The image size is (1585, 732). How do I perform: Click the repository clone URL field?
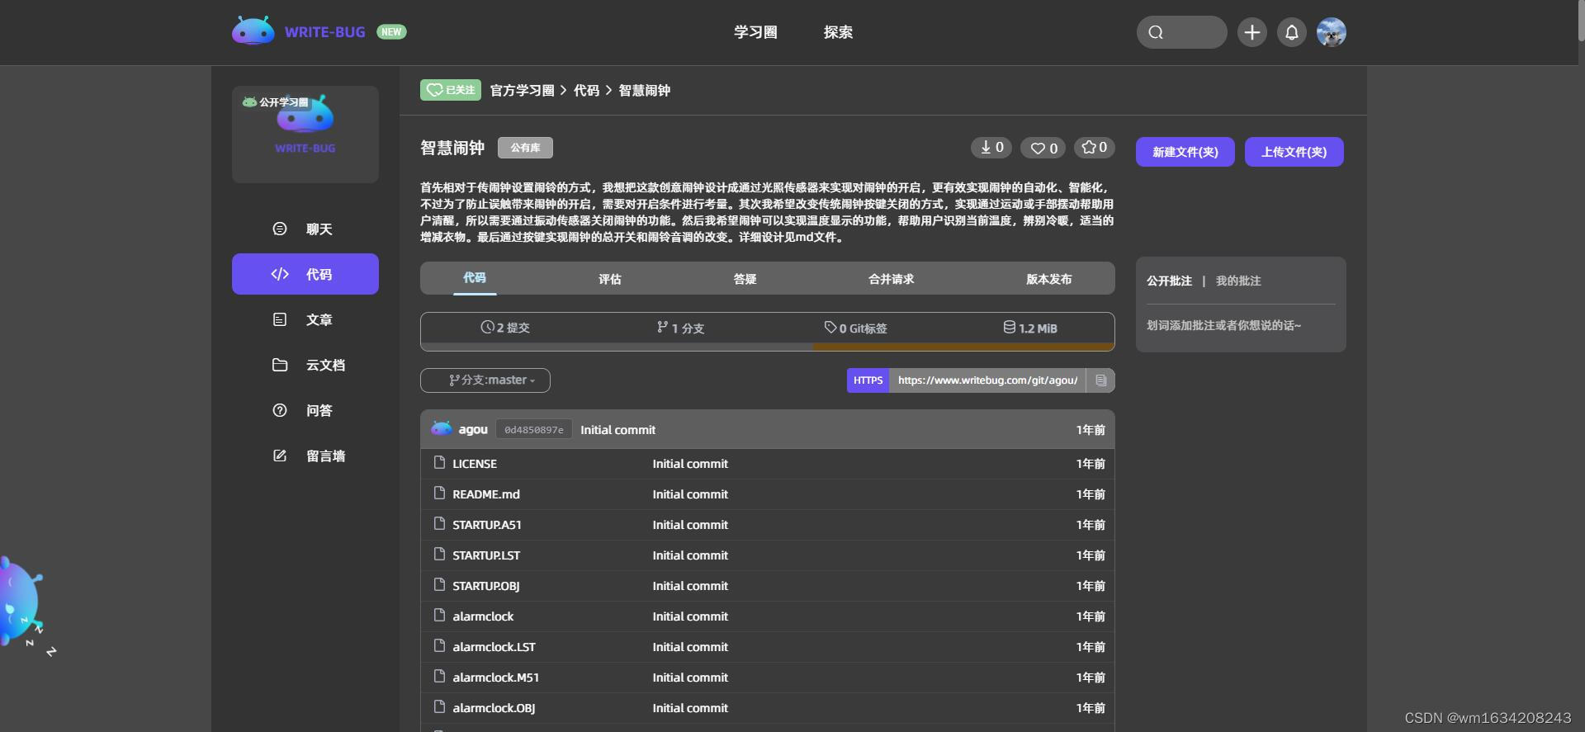pos(987,380)
